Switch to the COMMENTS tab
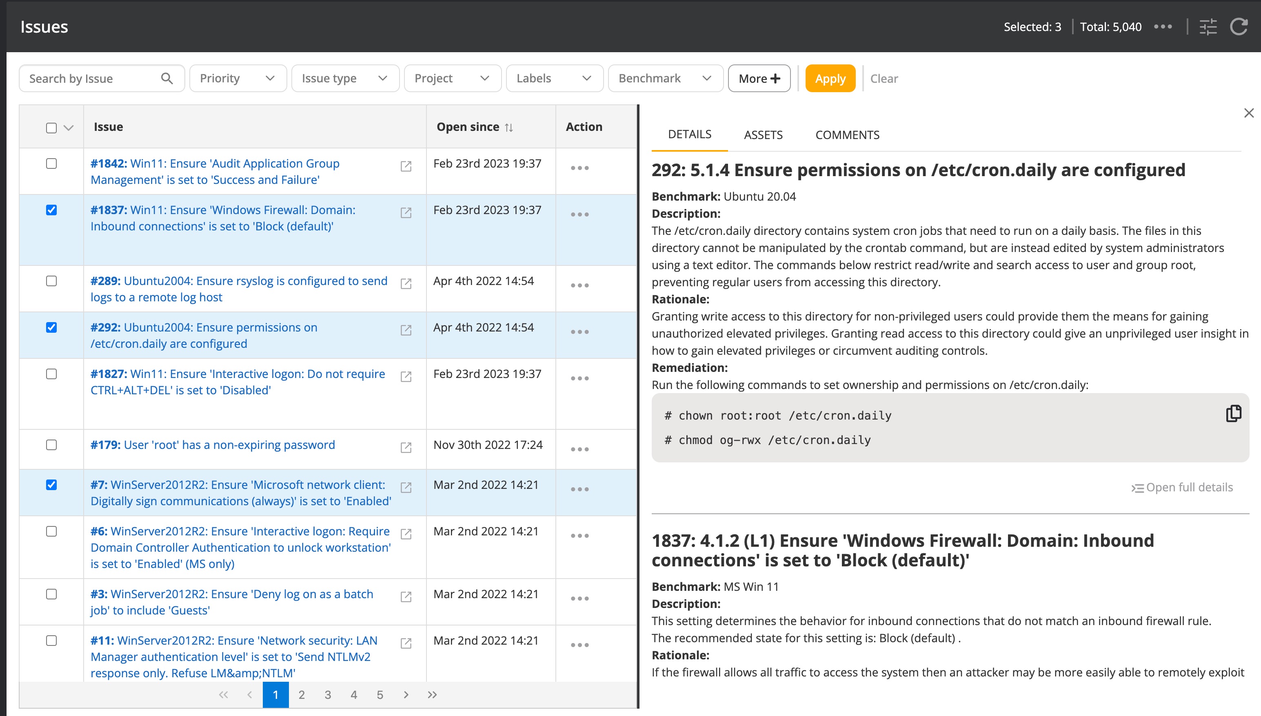1261x716 pixels. 847,135
